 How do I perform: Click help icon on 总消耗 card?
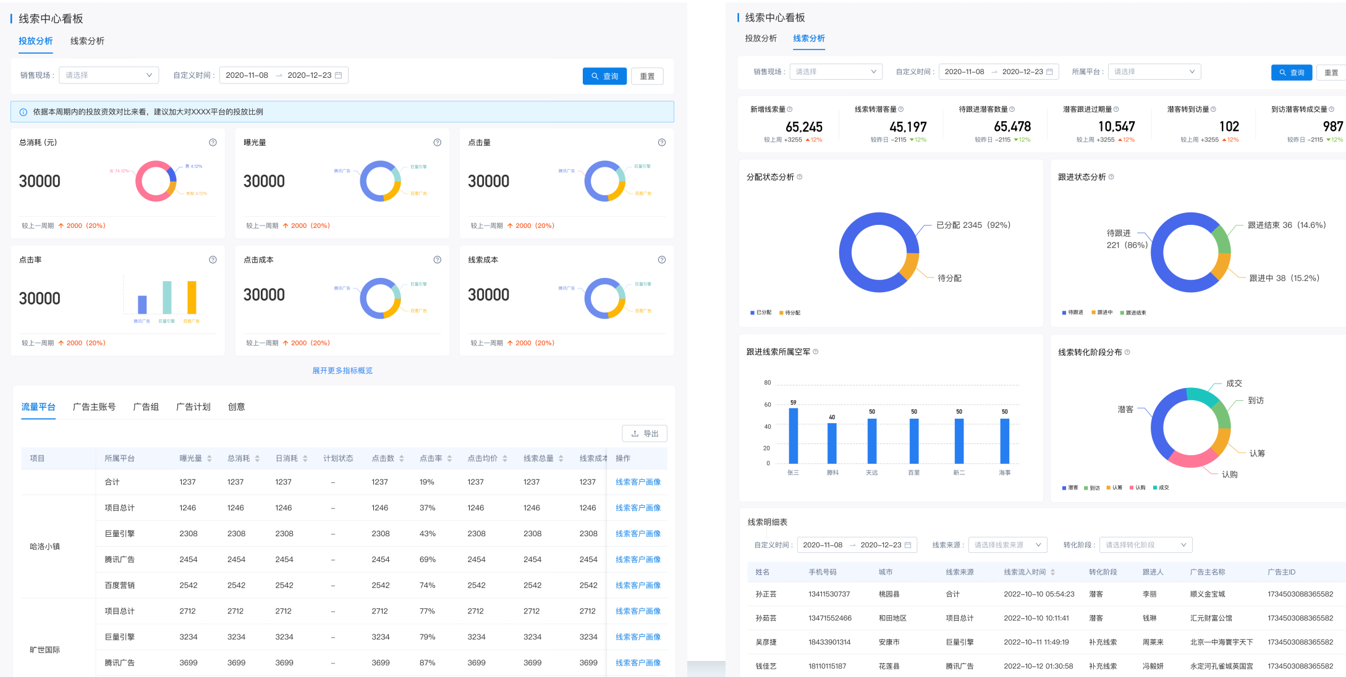(x=213, y=143)
